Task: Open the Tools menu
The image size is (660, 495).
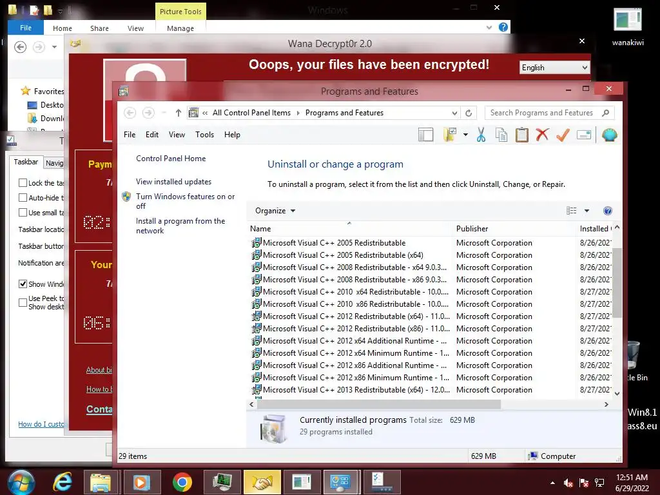Action: click(x=204, y=135)
